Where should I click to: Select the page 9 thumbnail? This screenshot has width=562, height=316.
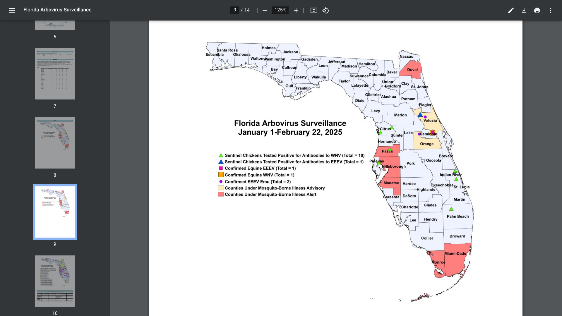55,212
